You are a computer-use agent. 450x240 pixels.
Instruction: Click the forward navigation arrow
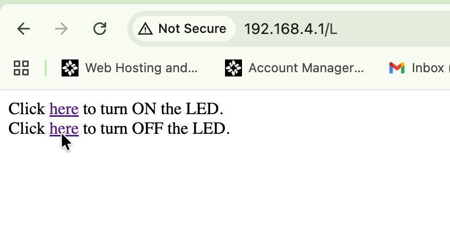tap(62, 29)
